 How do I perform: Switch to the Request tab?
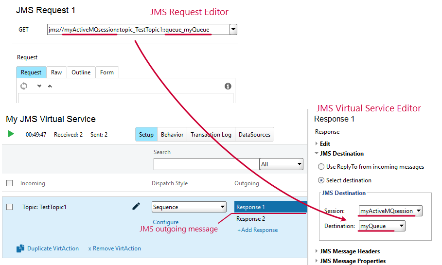coord(31,72)
